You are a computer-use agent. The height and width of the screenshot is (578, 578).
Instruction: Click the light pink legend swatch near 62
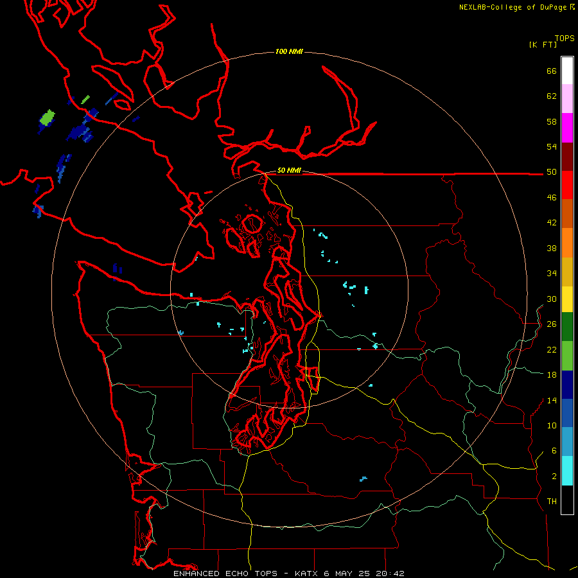(567, 99)
